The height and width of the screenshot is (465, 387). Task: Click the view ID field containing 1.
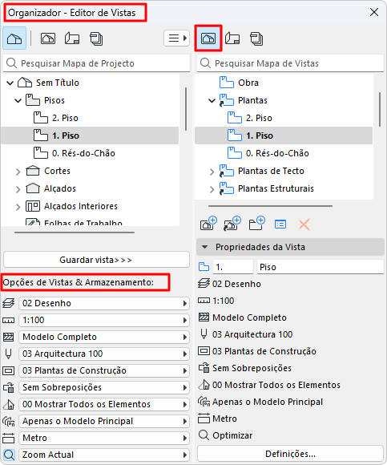(233, 267)
